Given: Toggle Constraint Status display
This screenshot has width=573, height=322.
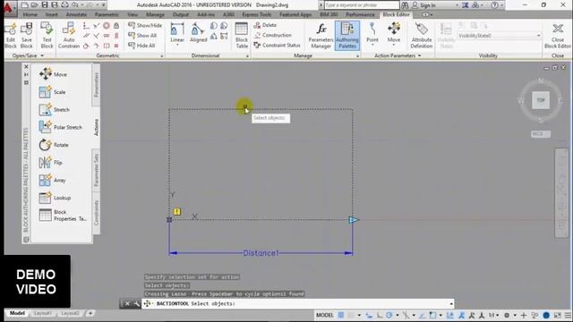Looking at the screenshot, I should pos(277,46).
